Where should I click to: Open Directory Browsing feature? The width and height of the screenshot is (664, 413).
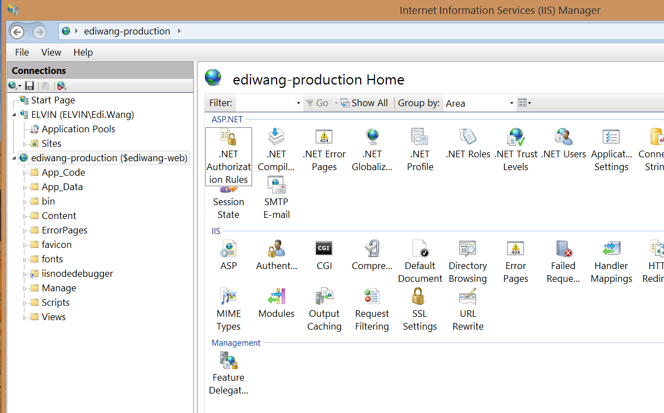468,262
